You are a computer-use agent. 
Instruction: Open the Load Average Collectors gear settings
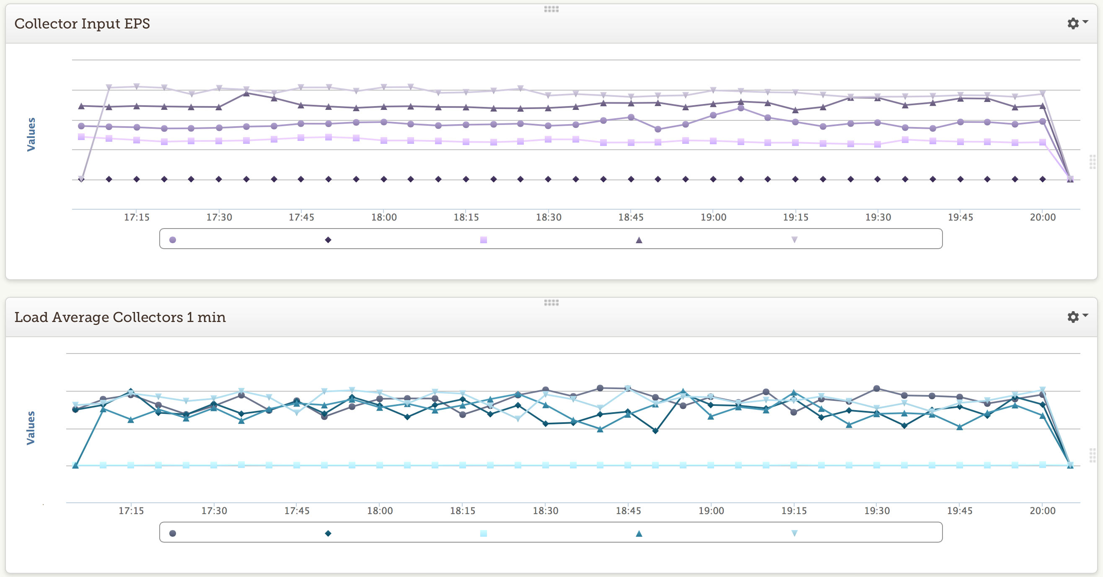click(1072, 317)
